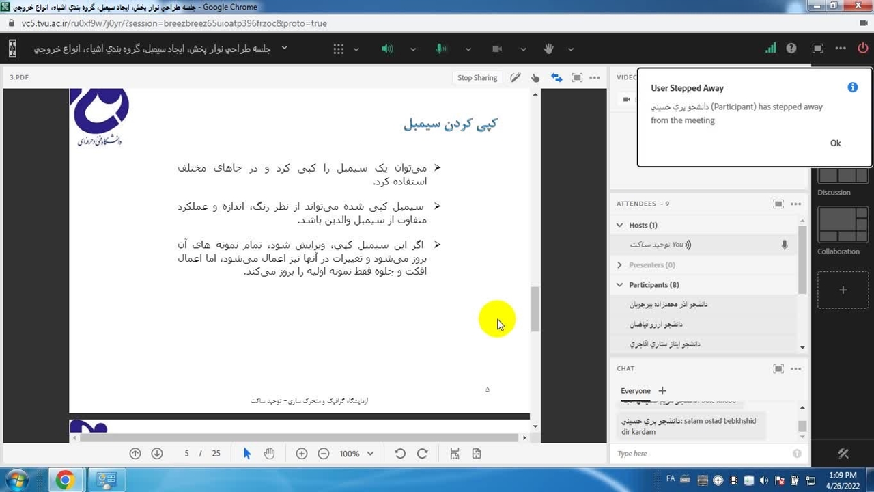Select the hand pan tool
The image size is (874, 492).
click(269, 454)
